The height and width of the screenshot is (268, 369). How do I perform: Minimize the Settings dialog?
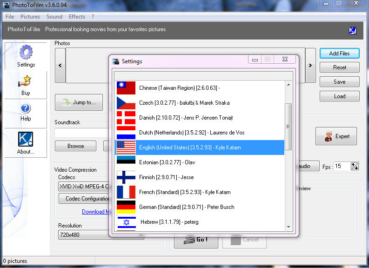point(255,59)
